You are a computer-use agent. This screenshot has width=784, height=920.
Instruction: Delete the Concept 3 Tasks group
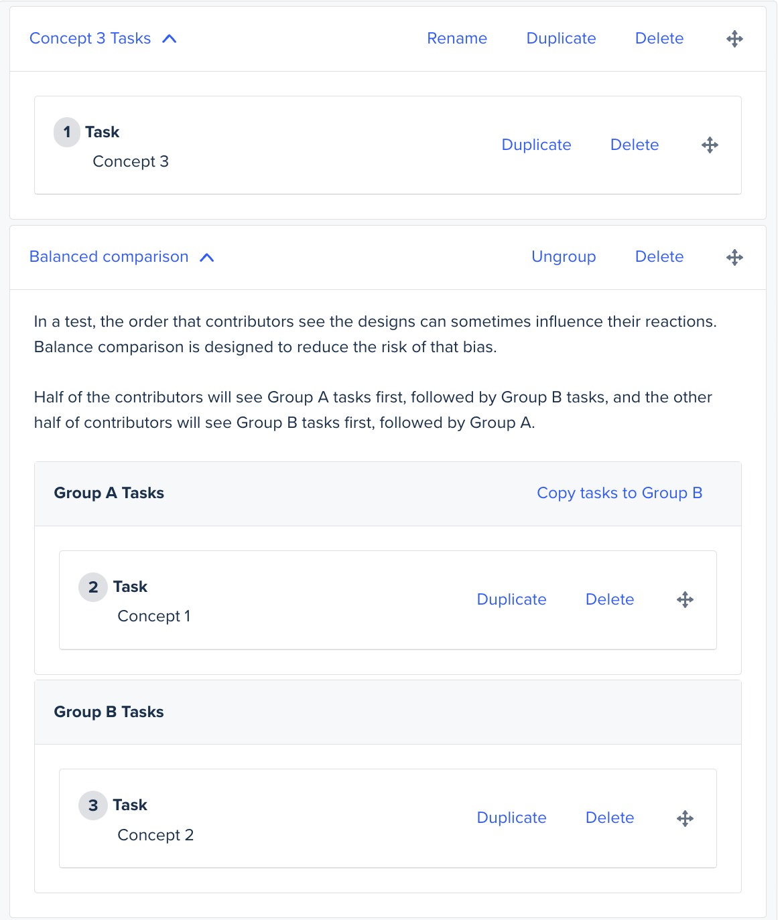[x=659, y=39]
